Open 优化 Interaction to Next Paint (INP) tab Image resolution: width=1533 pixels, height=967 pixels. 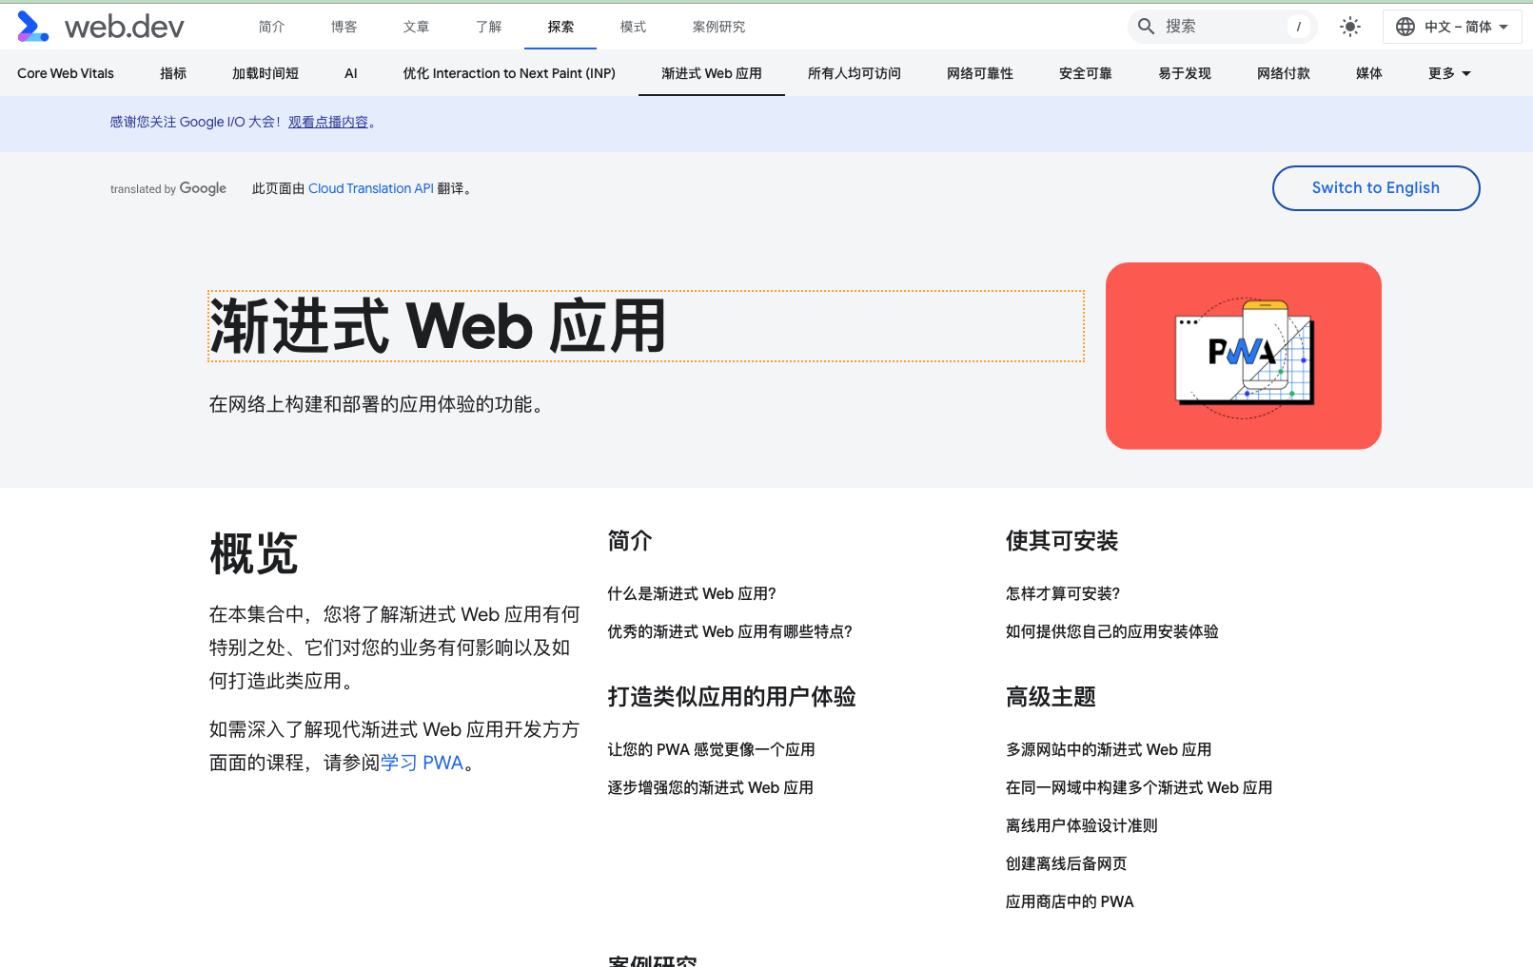509,73
